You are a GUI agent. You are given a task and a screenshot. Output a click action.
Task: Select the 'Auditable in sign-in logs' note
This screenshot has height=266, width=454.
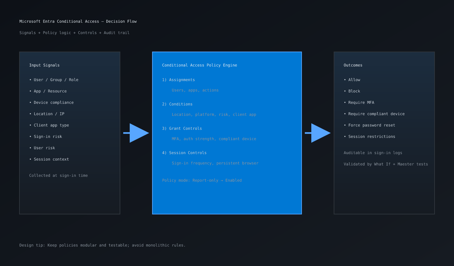373,153
